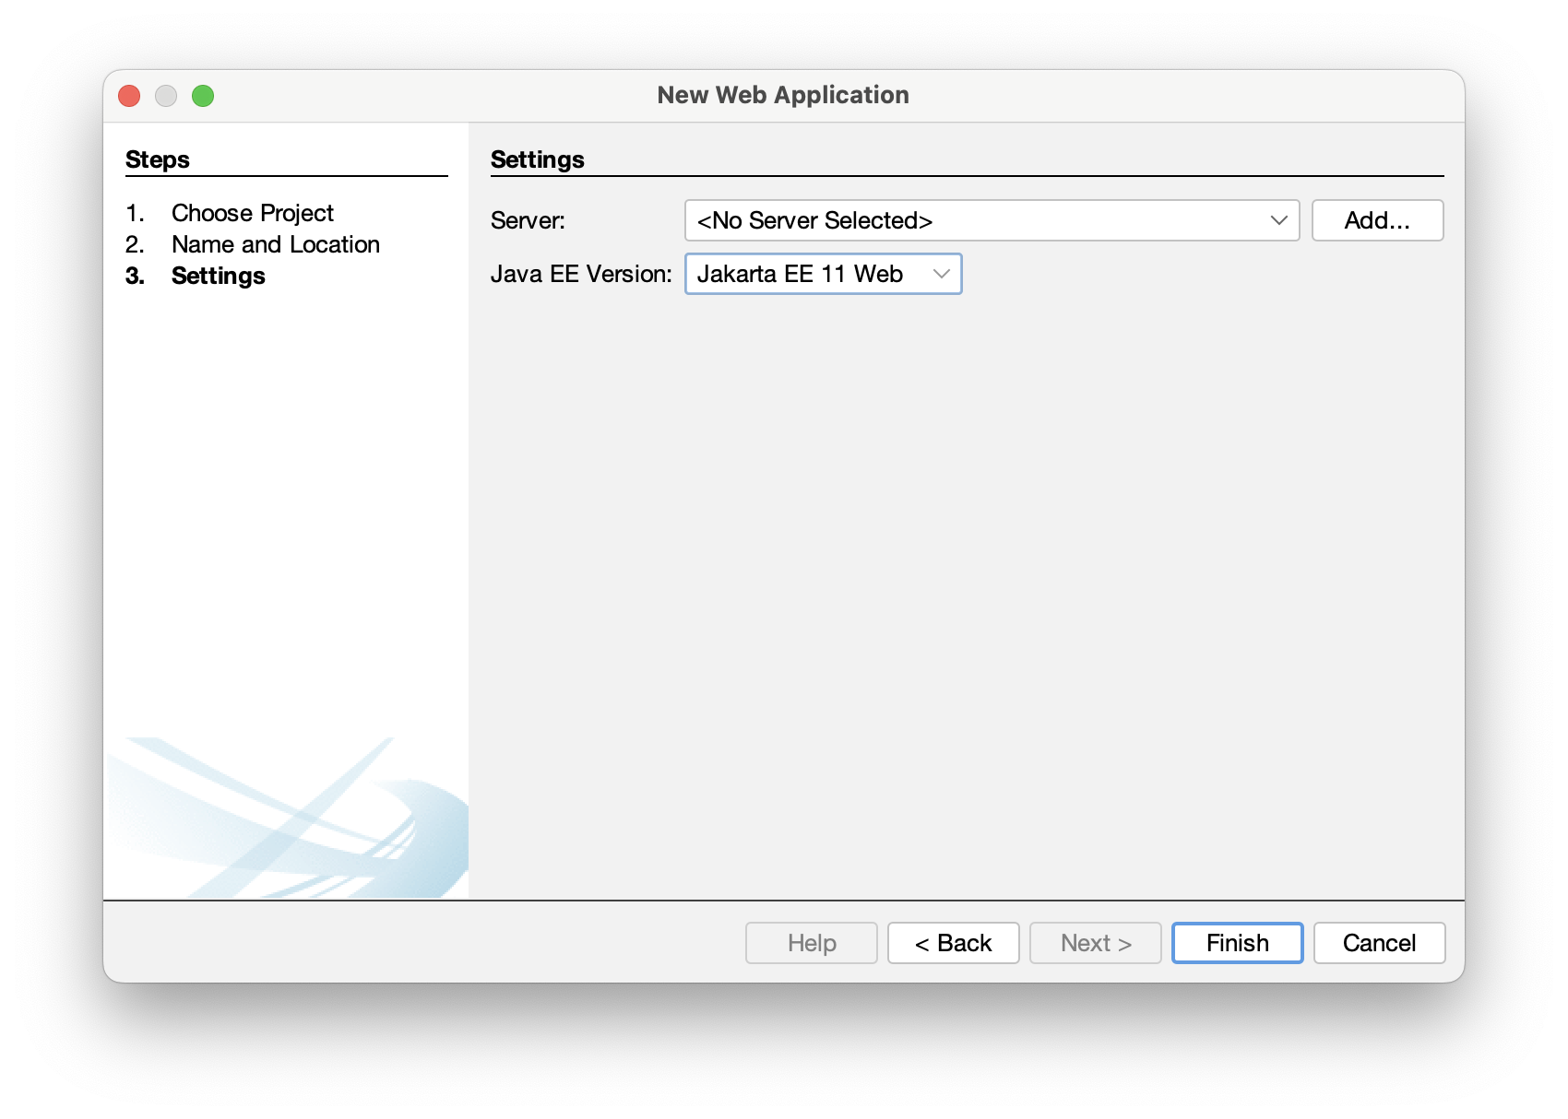This screenshot has width=1568, height=1119.
Task: Select step 1 Choose Project
Action: tap(253, 213)
